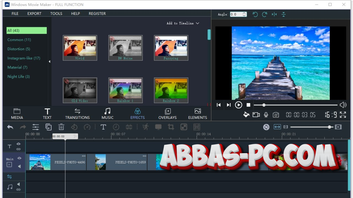Open the EXPORT menu
Screen dimensions: 353x198
(34, 13)
